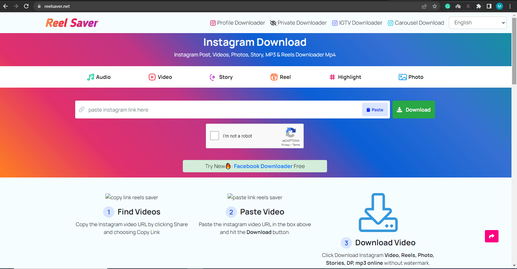Image resolution: width=517 pixels, height=269 pixels.
Task: Click the paste instagram link field
Action: click(x=219, y=110)
